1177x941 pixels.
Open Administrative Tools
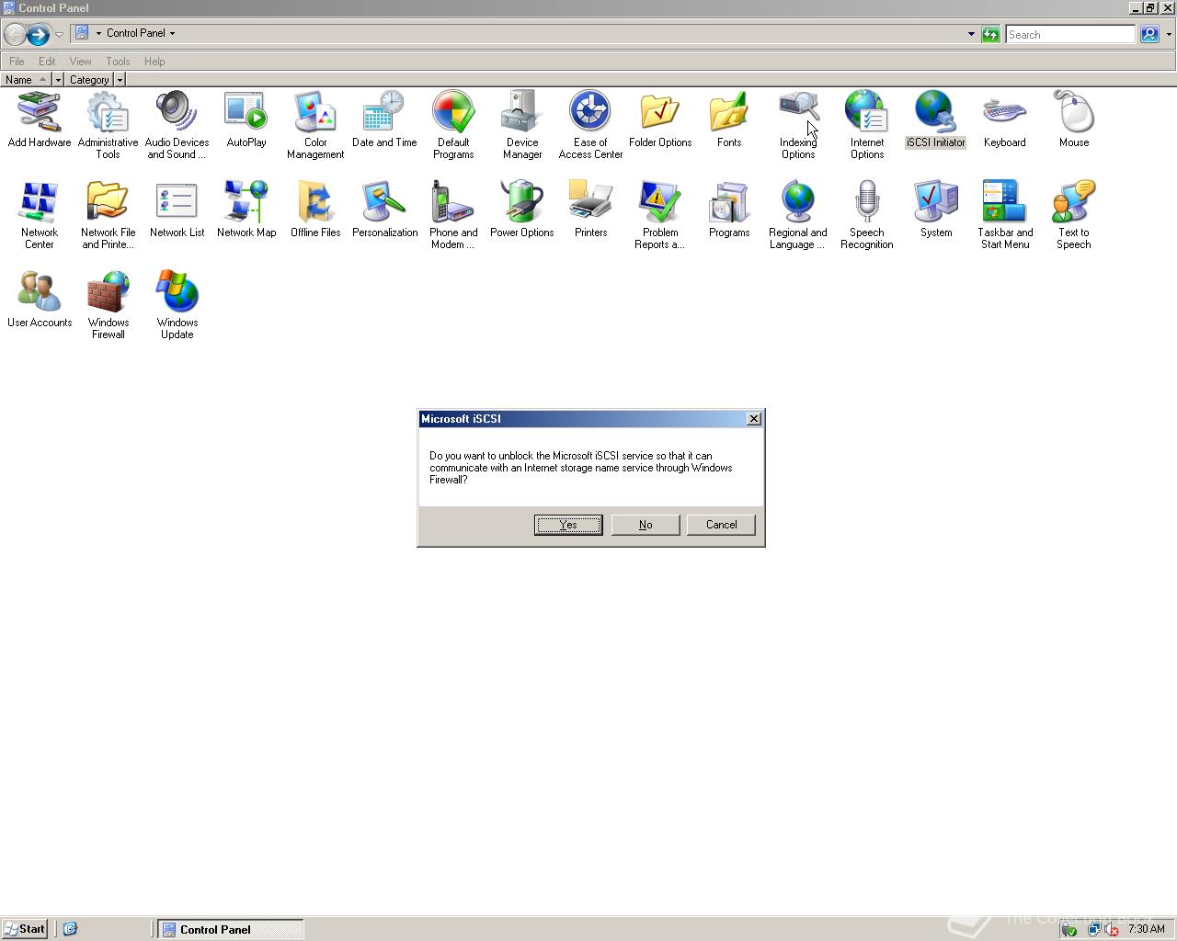coord(108,125)
